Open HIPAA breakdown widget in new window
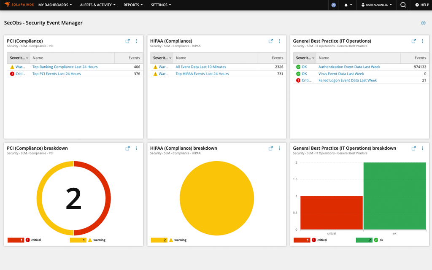 (x=270, y=148)
